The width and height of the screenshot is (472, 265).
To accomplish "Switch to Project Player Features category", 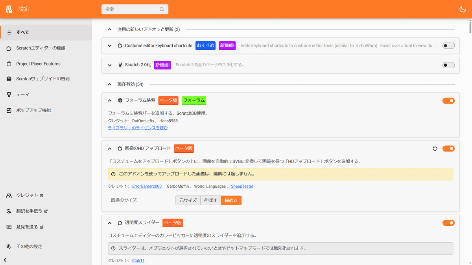I will coord(9,63).
